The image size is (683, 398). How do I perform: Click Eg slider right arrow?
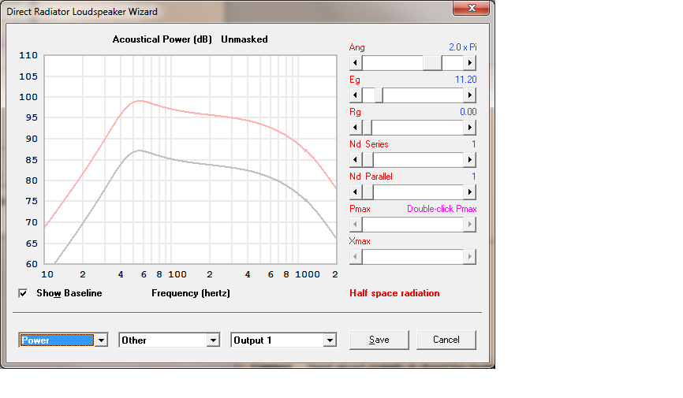click(x=469, y=95)
